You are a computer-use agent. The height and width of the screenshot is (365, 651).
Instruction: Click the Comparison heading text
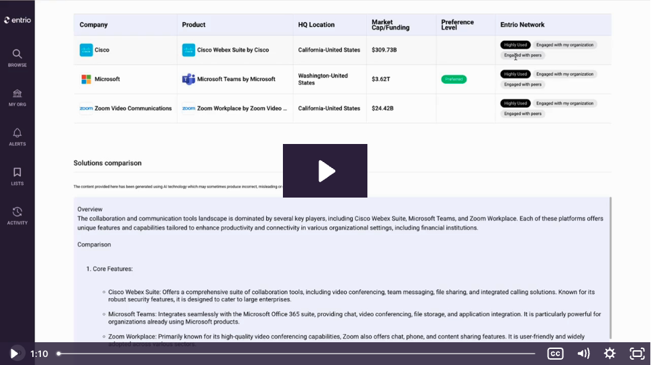[94, 244]
